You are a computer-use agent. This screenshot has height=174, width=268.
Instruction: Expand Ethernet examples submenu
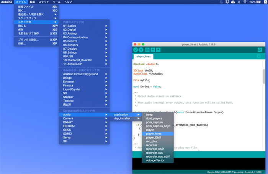pos(85,81)
